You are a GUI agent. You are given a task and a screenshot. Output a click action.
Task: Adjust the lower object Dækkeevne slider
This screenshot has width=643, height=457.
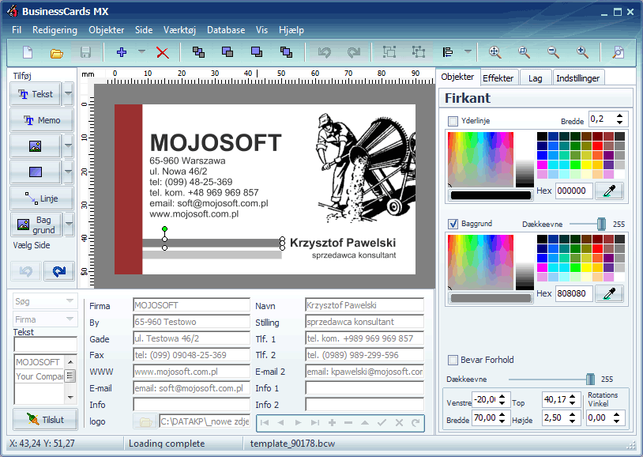coord(590,380)
